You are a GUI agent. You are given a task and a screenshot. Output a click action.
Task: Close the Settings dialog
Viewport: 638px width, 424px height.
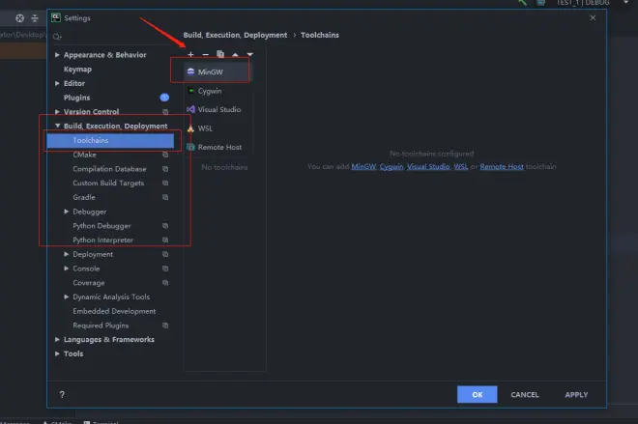click(593, 18)
